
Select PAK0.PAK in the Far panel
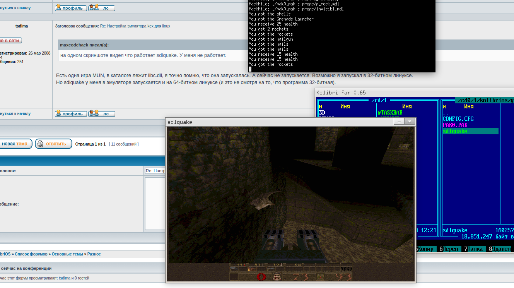454,124
